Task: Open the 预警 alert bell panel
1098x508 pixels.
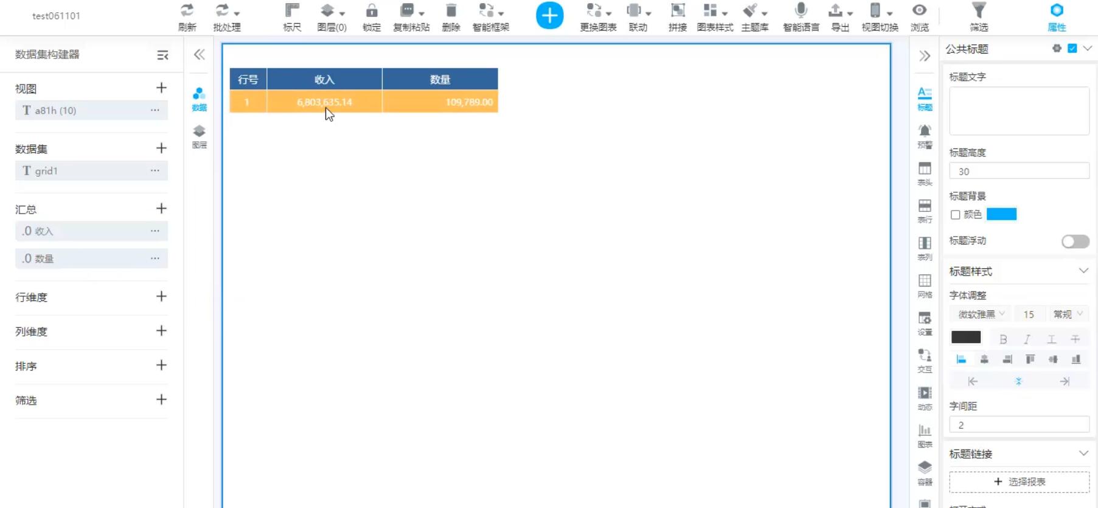Action: pyautogui.click(x=925, y=136)
